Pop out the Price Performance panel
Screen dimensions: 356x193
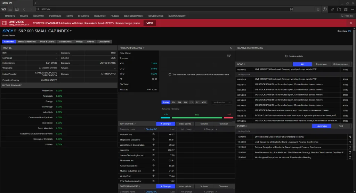[x=231, y=48]
